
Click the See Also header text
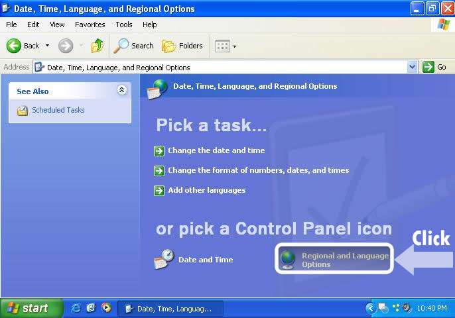click(x=32, y=91)
